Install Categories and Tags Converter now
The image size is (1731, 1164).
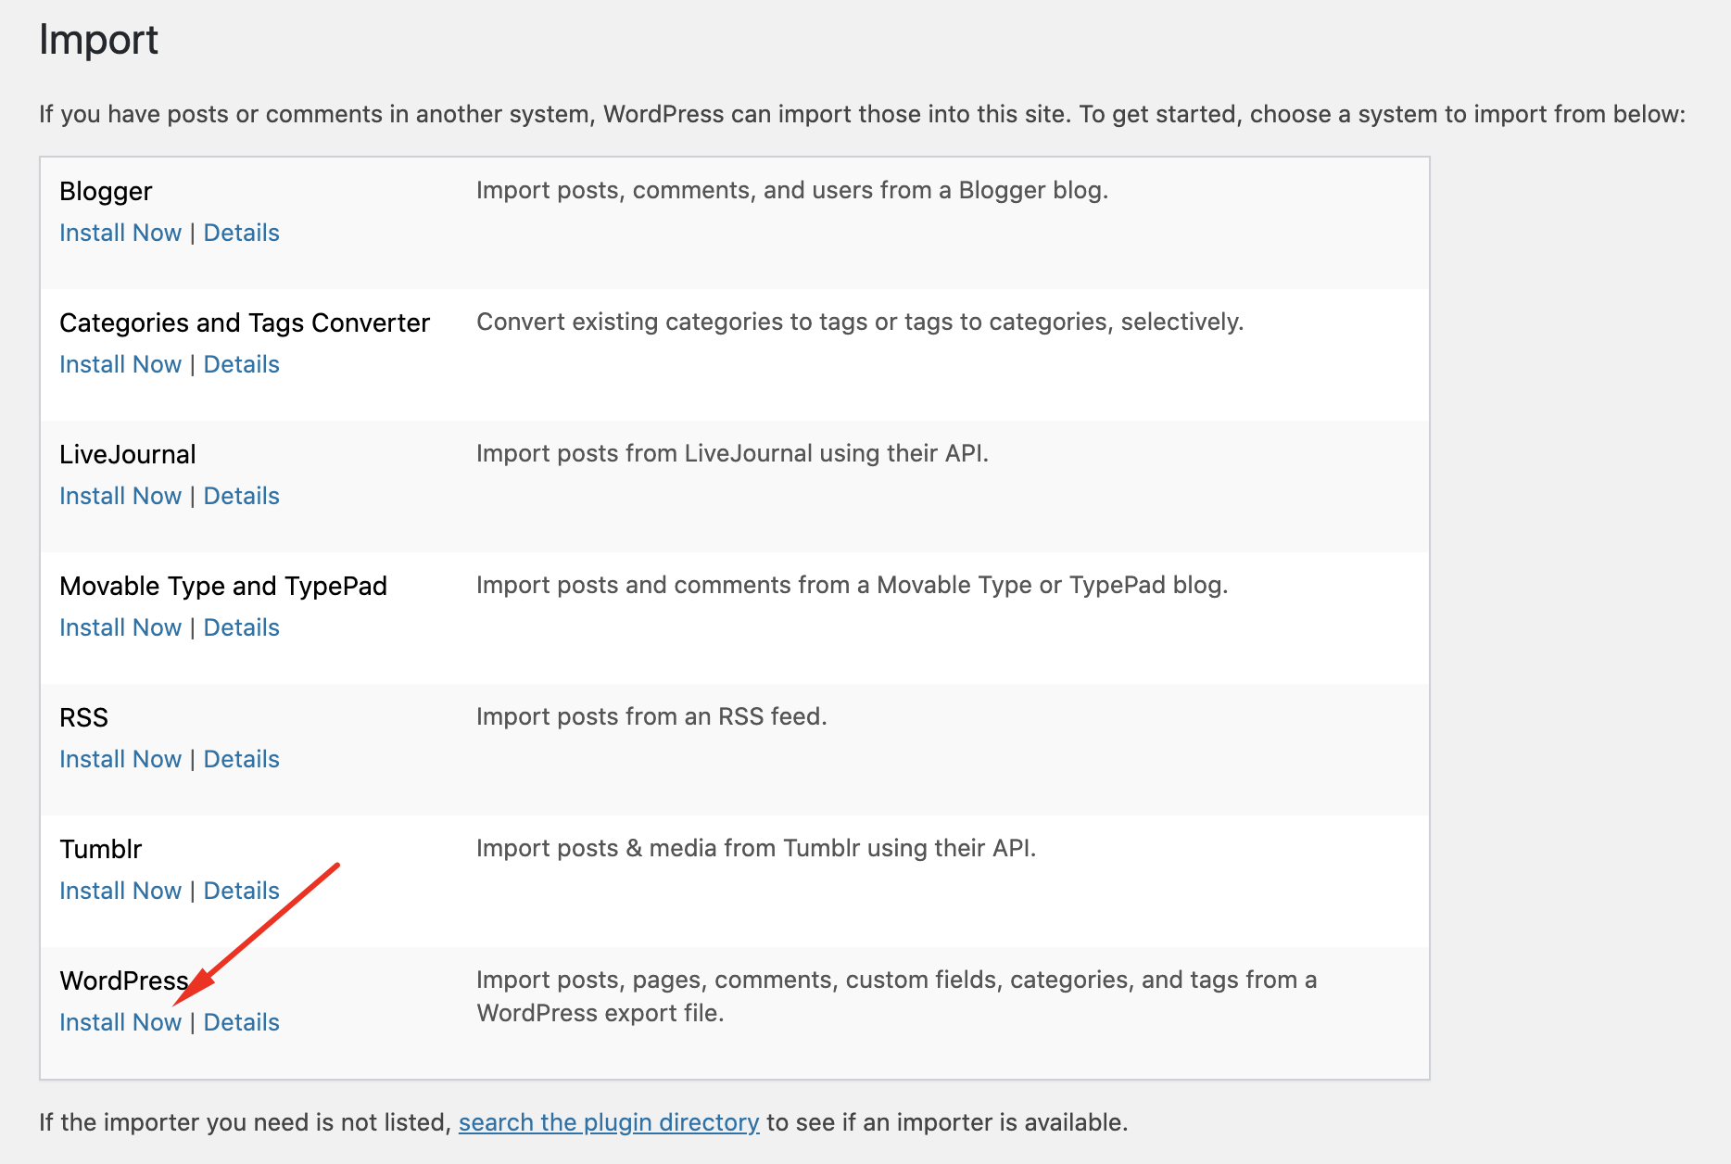[120, 364]
